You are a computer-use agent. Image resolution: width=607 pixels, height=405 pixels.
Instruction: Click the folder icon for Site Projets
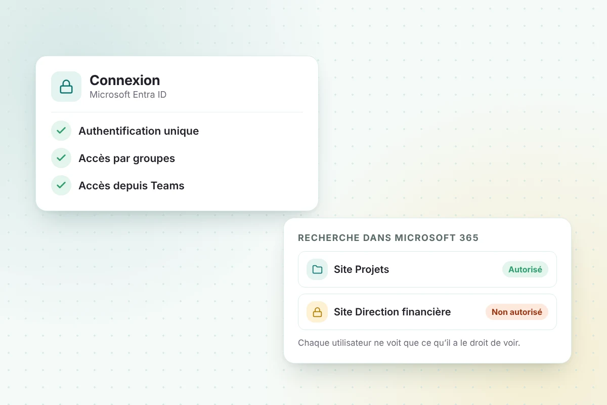pyautogui.click(x=317, y=269)
